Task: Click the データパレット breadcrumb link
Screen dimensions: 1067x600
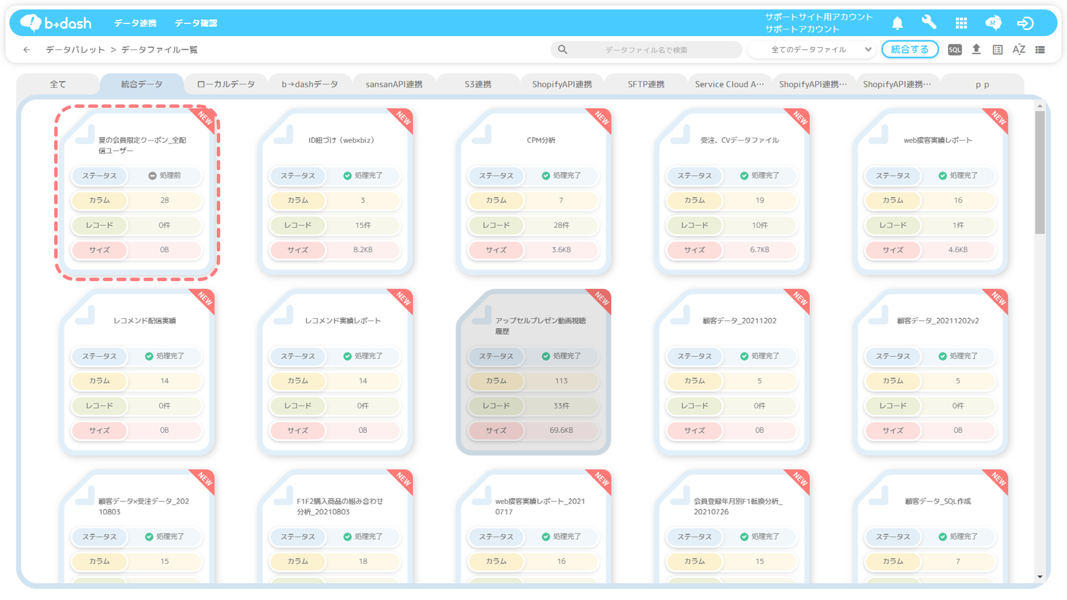Action: tap(76, 50)
